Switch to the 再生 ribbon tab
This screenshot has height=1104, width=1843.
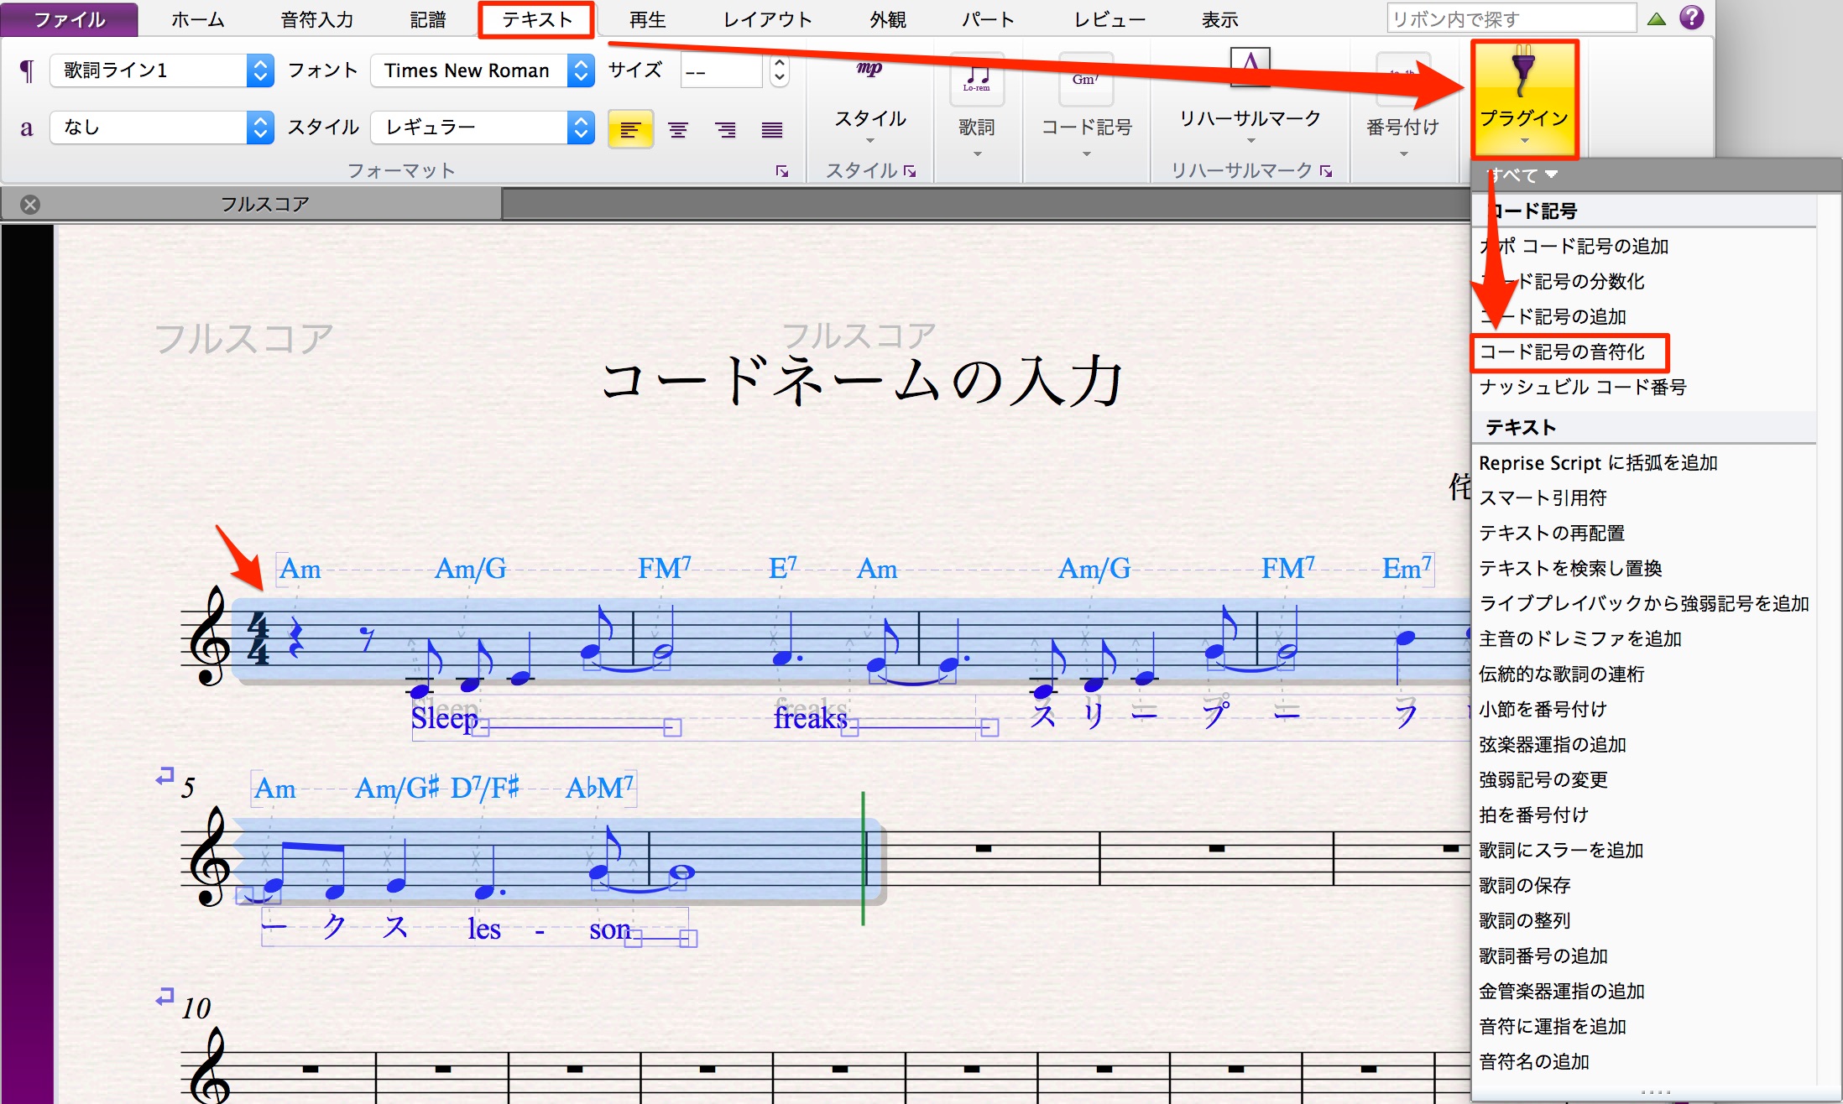[x=648, y=19]
